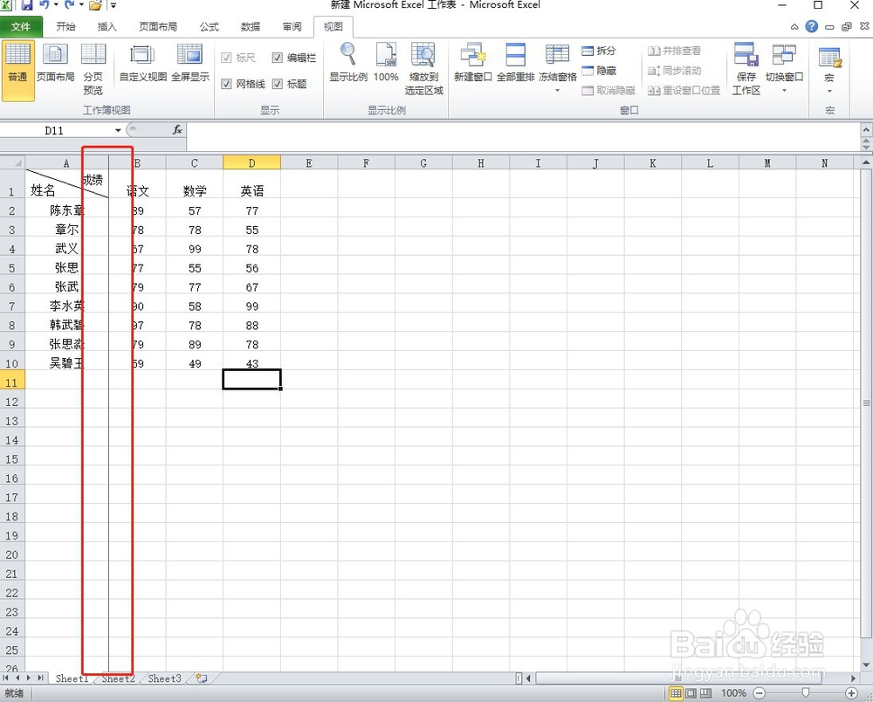Reset zoom with the 100% button
873x702 pixels.
point(386,64)
